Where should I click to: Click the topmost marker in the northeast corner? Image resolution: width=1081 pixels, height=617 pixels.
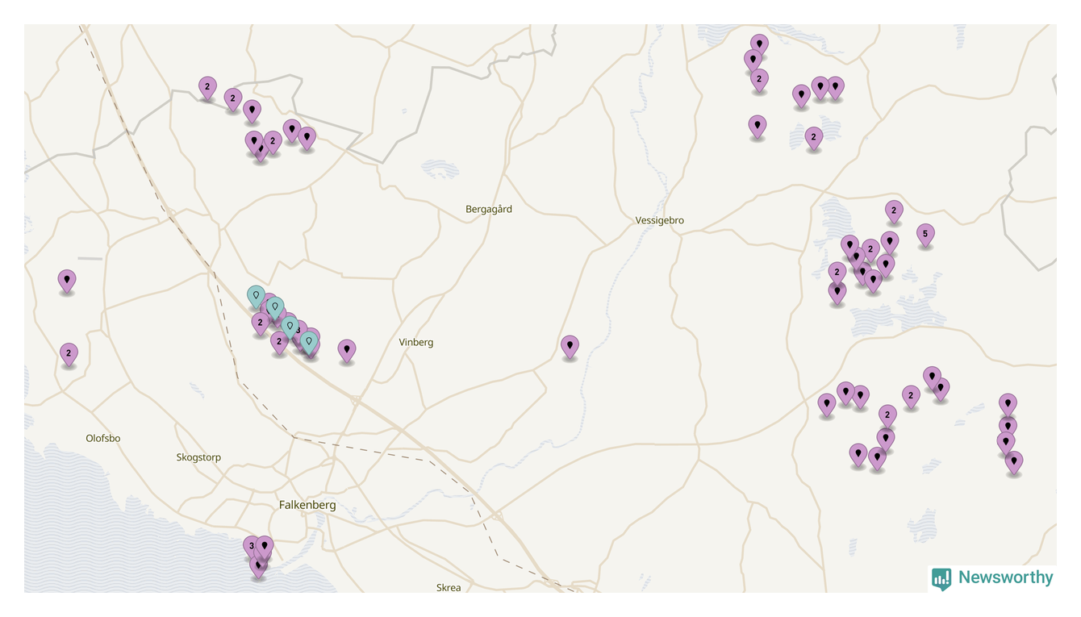(x=759, y=45)
